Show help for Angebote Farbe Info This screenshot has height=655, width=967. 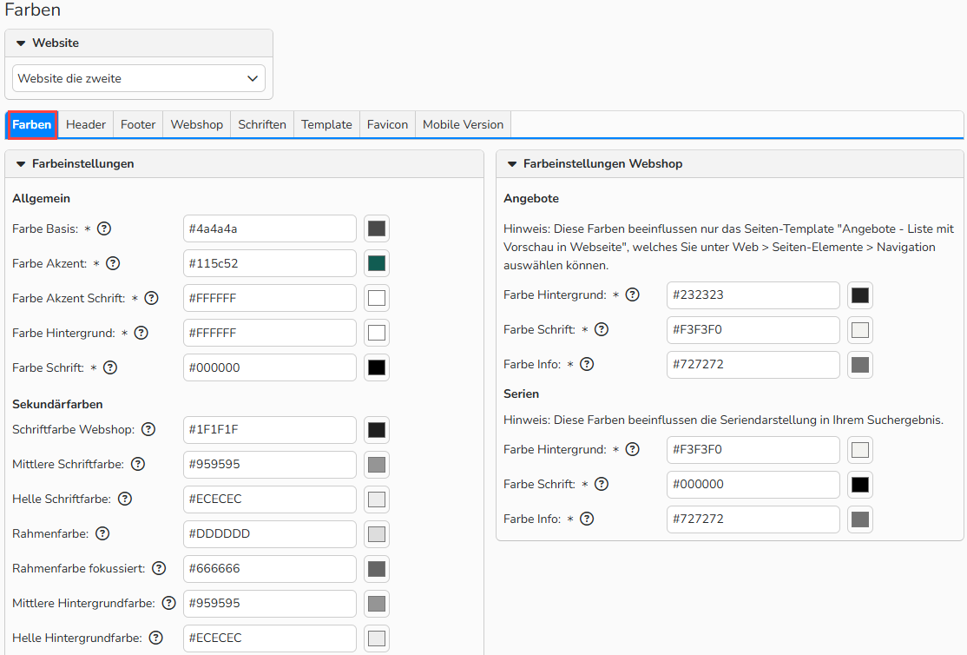pos(587,364)
